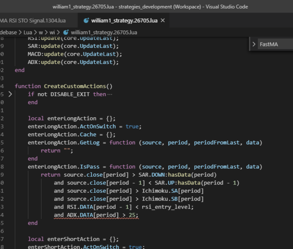Expand the FastMA find widget chevron
The width and height of the screenshot is (293, 249).
(254, 44)
